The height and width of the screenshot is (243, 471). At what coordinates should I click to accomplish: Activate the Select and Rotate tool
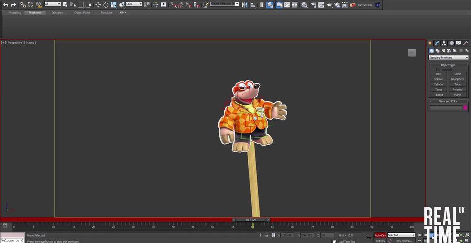[x=106, y=5]
